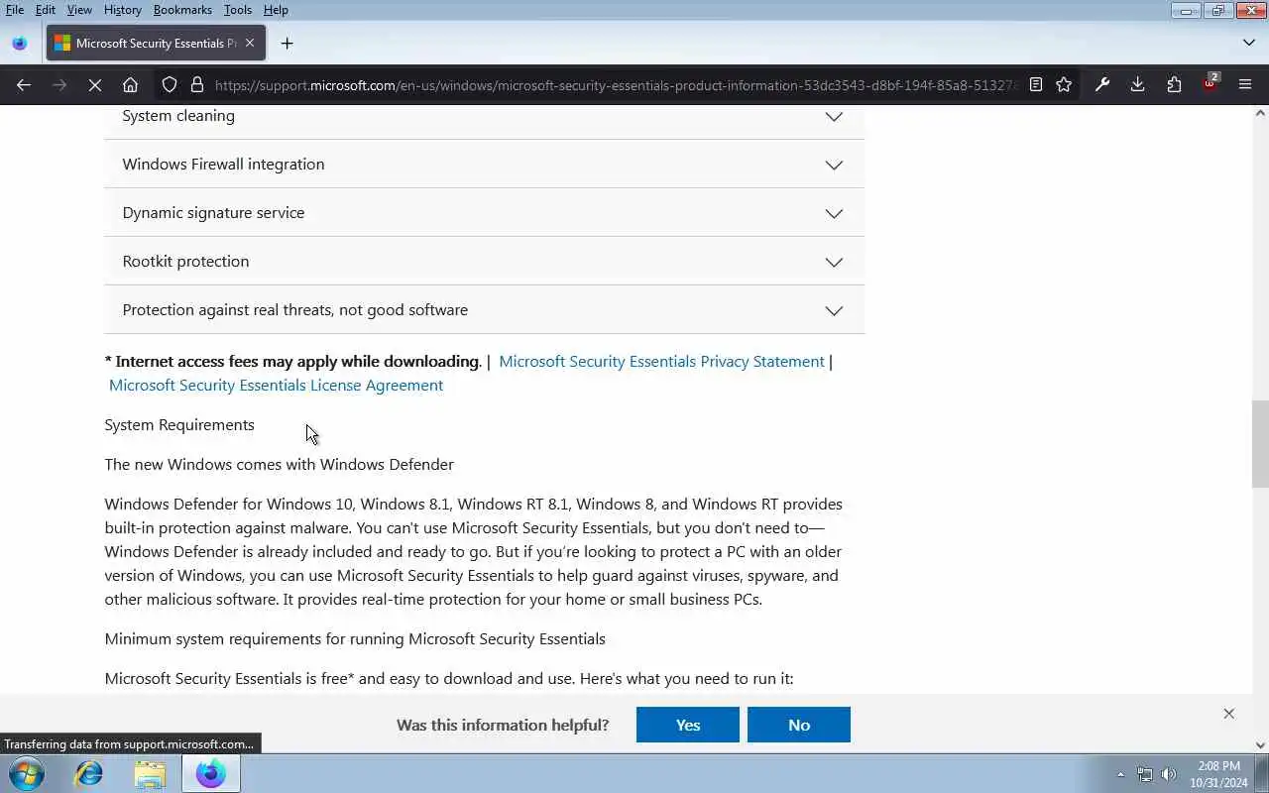1269x793 pixels.
Task: Open the Tools menu
Action: point(238,10)
